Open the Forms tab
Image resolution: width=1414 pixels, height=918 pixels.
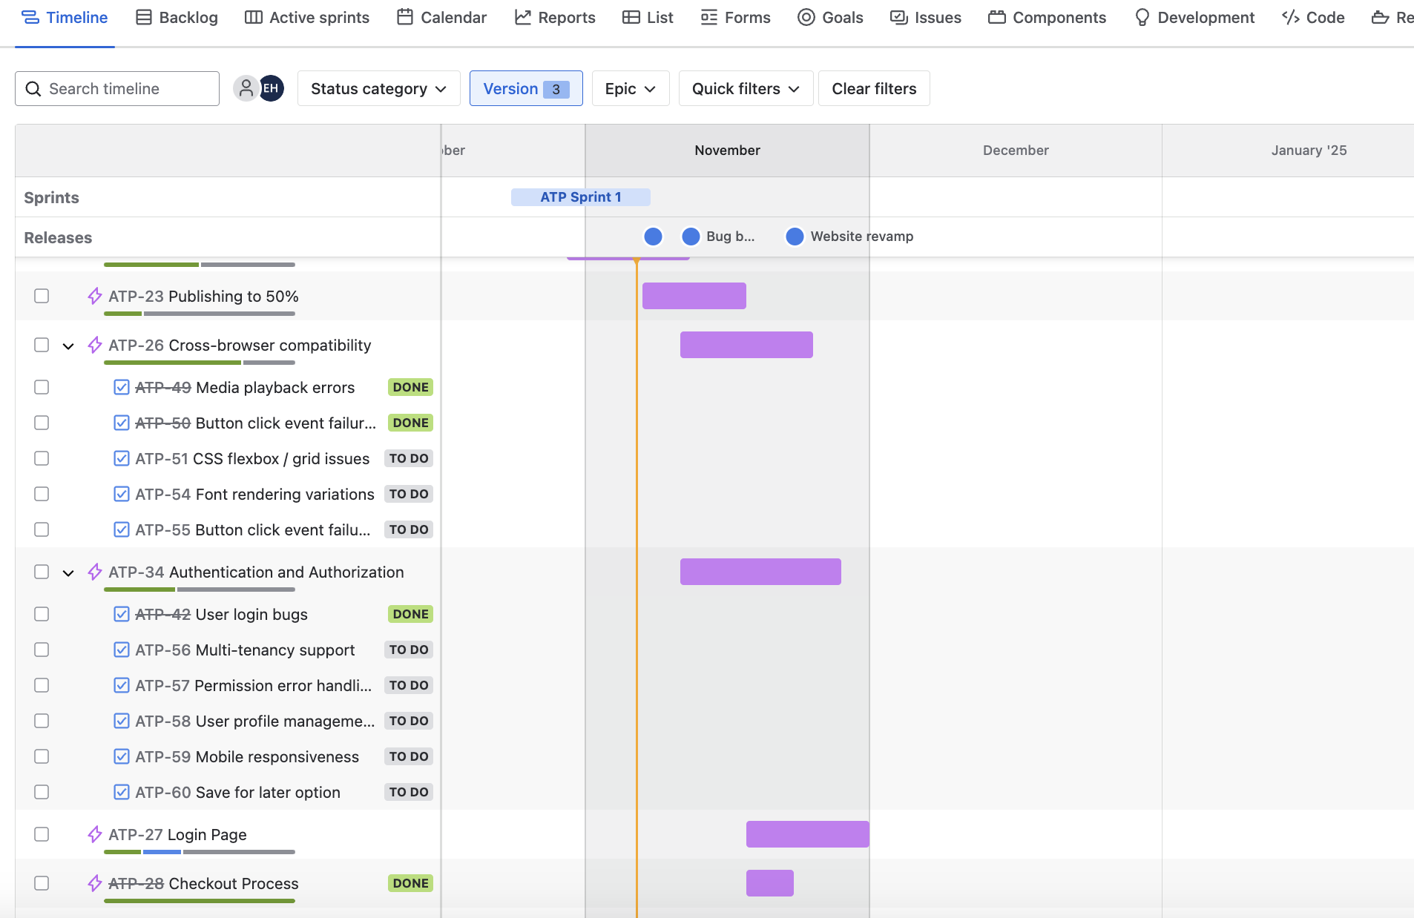pos(735,17)
